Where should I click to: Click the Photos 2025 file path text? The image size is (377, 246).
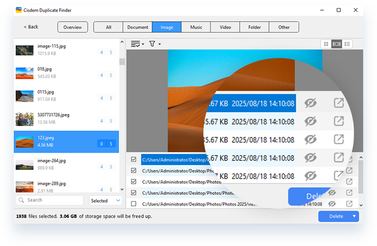pos(200,204)
